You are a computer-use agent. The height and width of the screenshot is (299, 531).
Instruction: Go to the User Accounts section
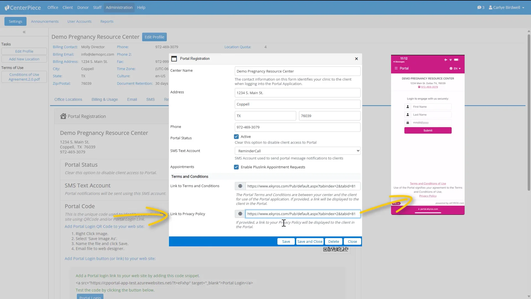(x=79, y=21)
